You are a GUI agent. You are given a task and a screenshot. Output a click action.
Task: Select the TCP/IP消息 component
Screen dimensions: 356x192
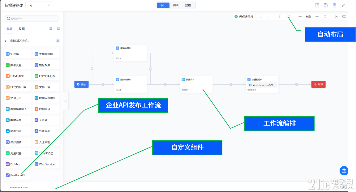point(46,153)
